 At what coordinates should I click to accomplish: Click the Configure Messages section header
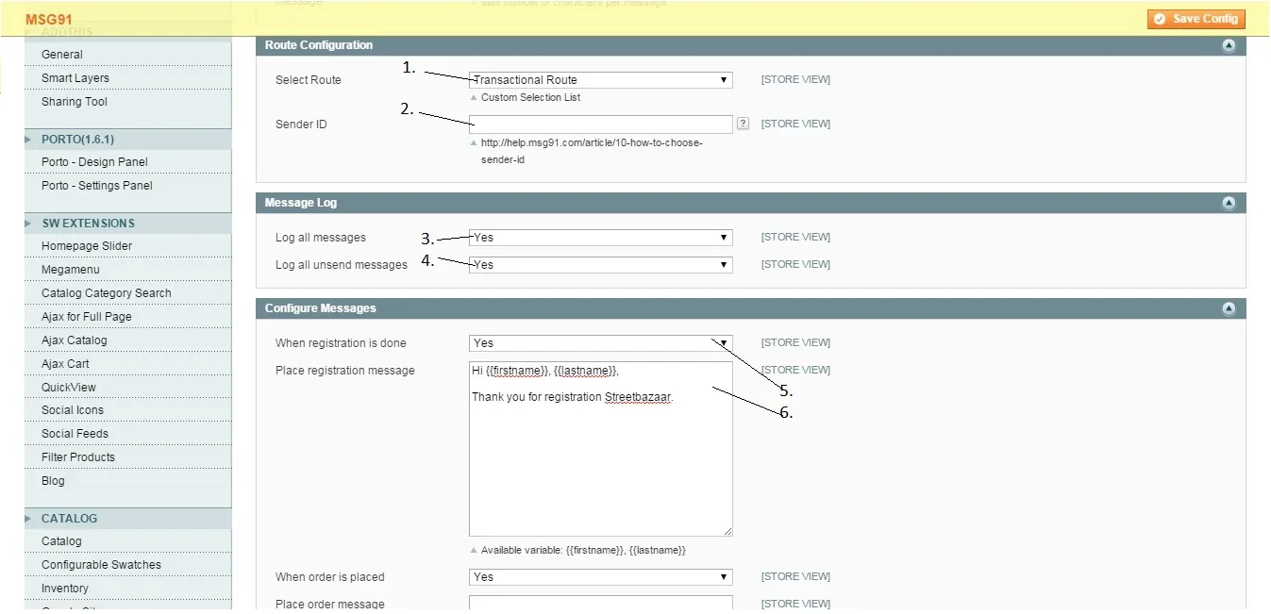[751, 308]
